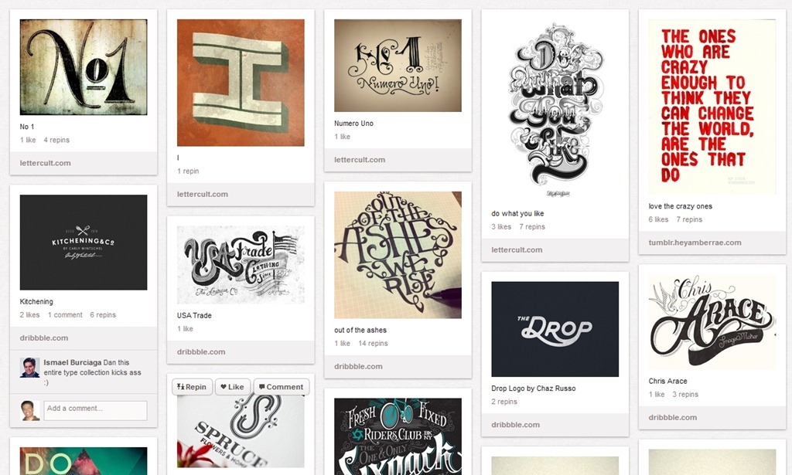Open the 'No 1' pin image
Viewport: 792px width, 475px height.
point(84,67)
